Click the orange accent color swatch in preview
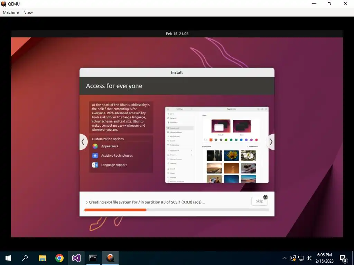 [x=211, y=140]
